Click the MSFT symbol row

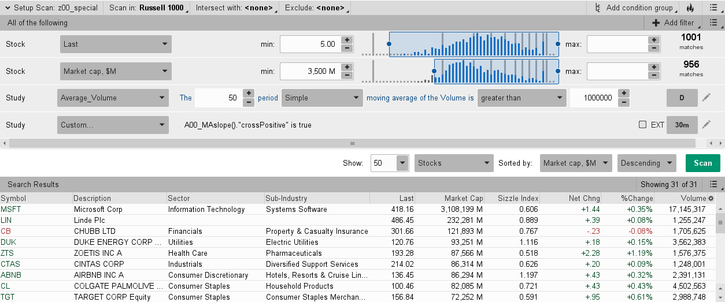[358, 210]
